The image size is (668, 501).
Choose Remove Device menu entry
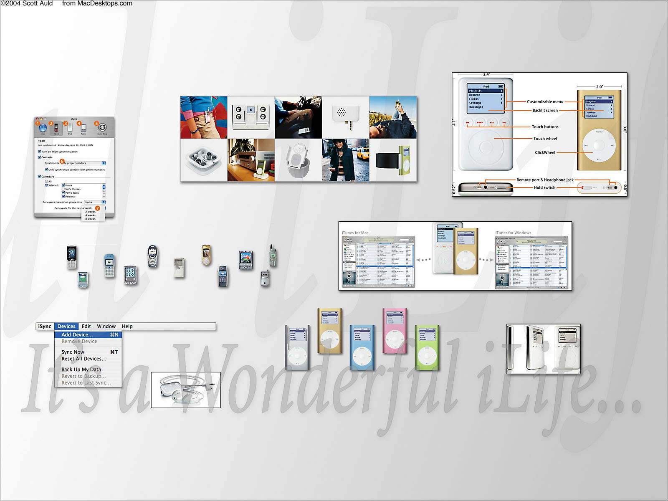pyautogui.click(x=88, y=341)
